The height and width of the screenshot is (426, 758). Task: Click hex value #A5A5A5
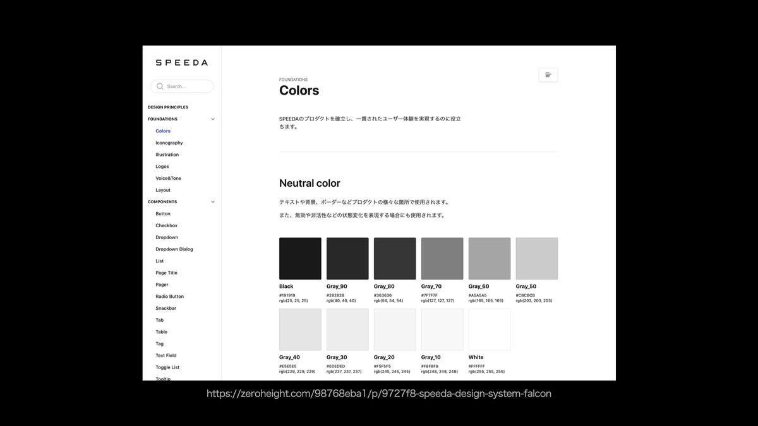(x=478, y=295)
